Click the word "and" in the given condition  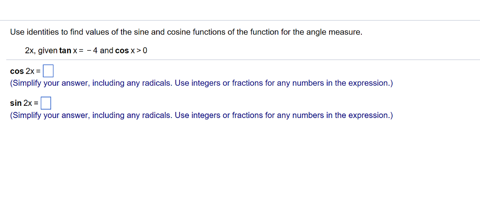106,51
